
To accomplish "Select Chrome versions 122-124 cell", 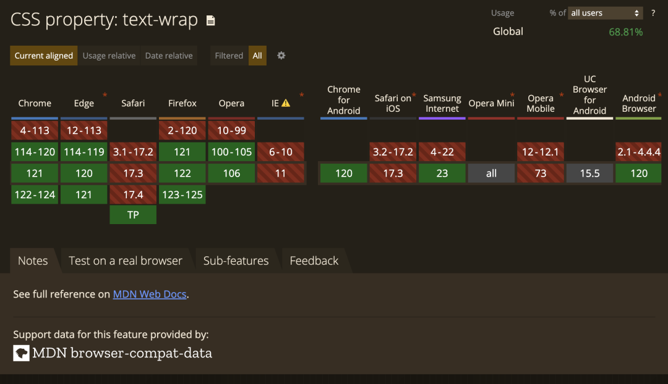I will pos(35,194).
